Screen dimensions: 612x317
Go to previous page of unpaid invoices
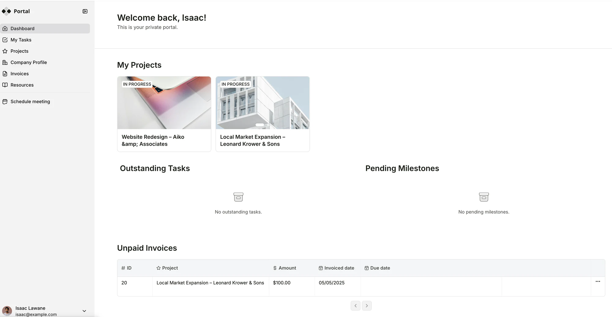point(356,306)
